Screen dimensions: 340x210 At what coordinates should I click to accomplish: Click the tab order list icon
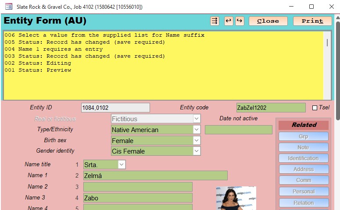[215, 21]
